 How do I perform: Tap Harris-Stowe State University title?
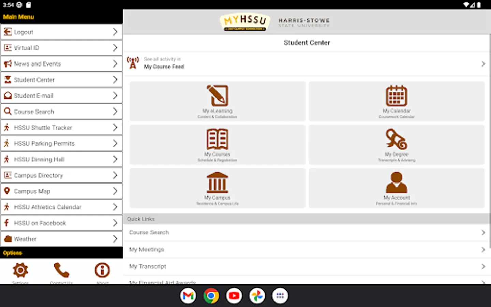(304, 23)
